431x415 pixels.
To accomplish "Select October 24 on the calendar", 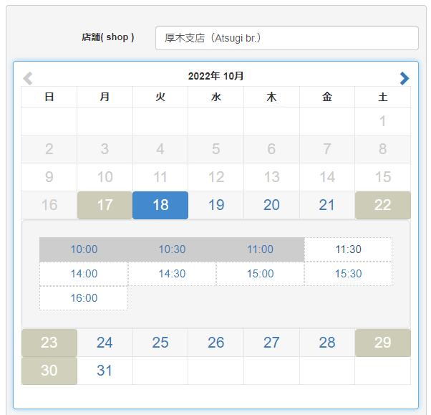I will 105,343.
